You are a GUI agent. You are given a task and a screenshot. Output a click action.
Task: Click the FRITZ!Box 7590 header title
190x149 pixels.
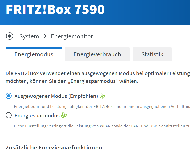coord(55,10)
